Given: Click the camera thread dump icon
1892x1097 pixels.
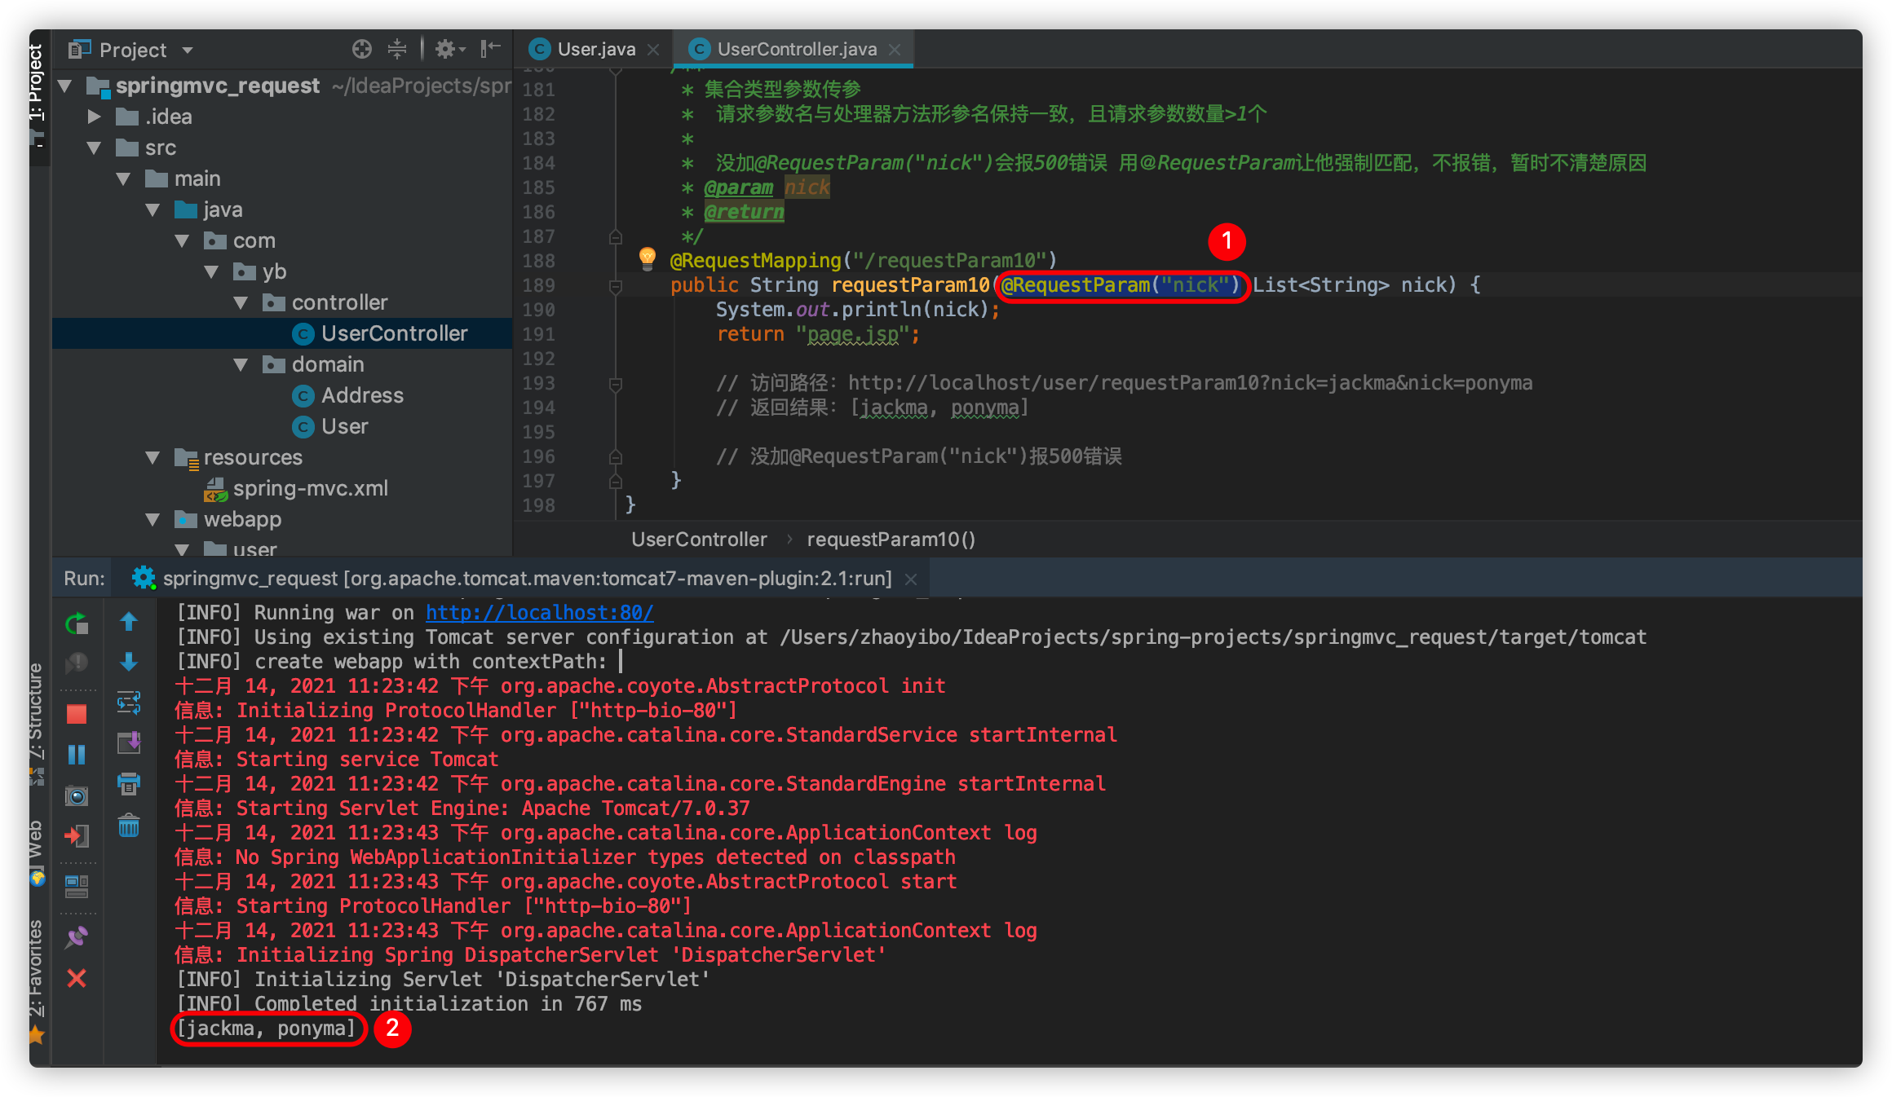Looking at the screenshot, I should [x=77, y=795].
